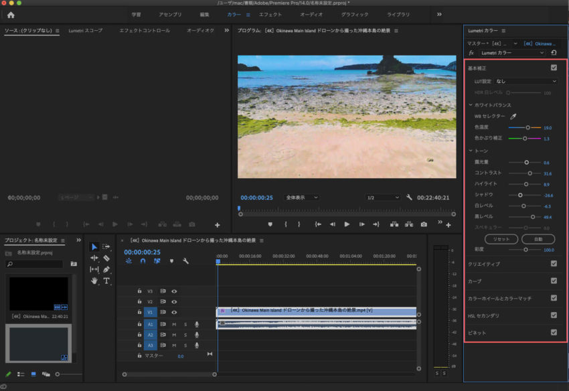This screenshot has width=569, height=391.
Task: Open timeline display settings wrench
Action: point(185,261)
